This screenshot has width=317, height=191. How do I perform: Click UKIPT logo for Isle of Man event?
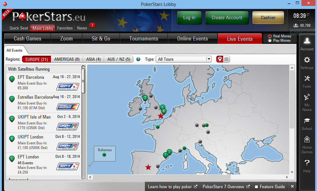68,127
